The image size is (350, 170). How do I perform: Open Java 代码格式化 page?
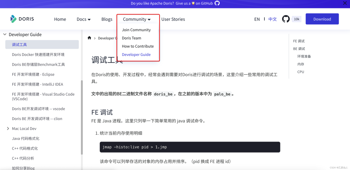click(26, 138)
